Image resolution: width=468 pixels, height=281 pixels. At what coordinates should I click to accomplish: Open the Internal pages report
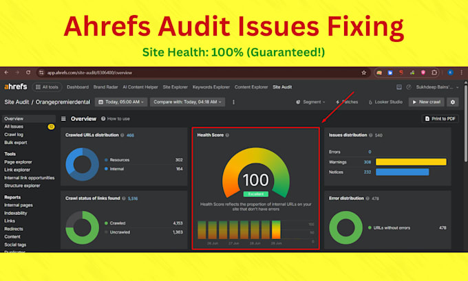click(19, 205)
